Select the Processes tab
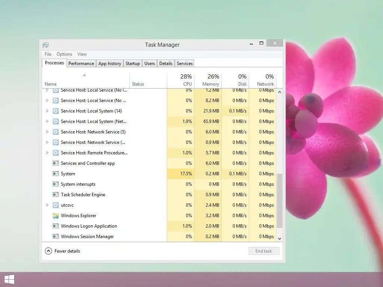The height and width of the screenshot is (287, 383). coord(54,63)
